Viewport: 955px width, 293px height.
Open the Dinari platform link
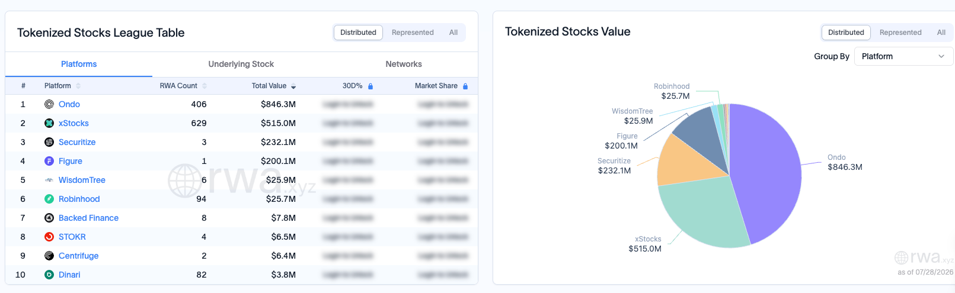pos(69,275)
